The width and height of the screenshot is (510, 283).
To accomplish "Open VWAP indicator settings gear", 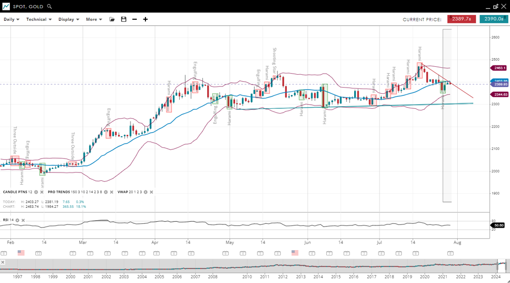I will (x=145, y=192).
